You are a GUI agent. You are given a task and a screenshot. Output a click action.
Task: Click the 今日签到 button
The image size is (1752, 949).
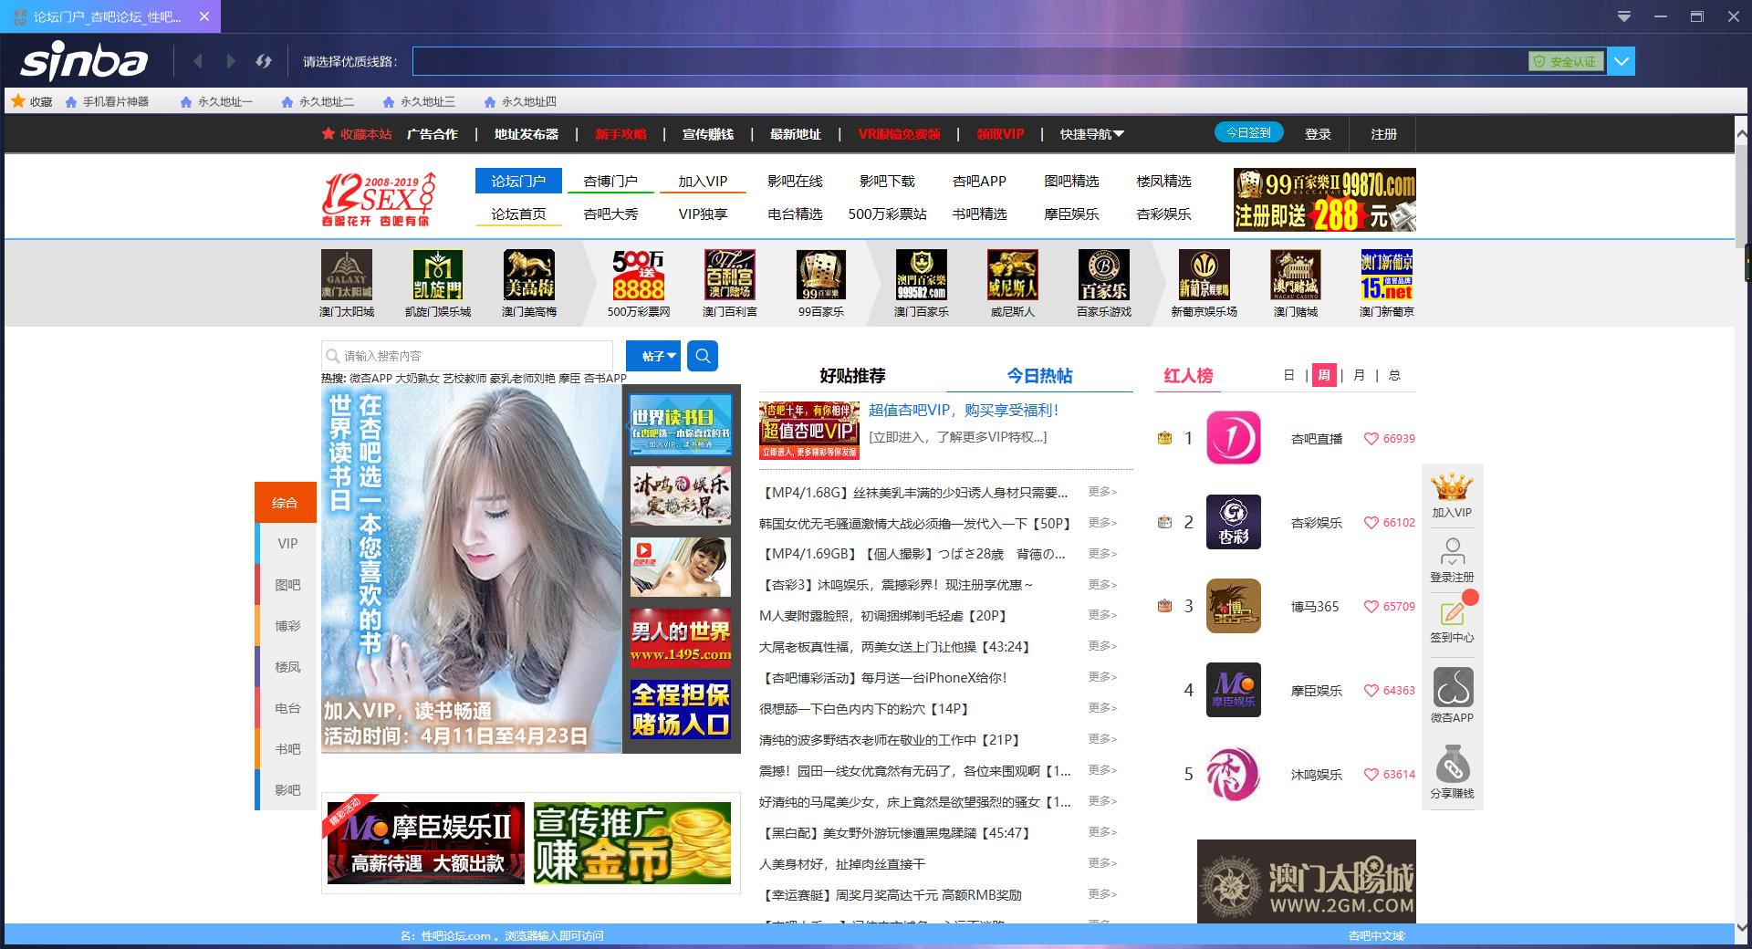pyautogui.click(x=1248, y=132)
